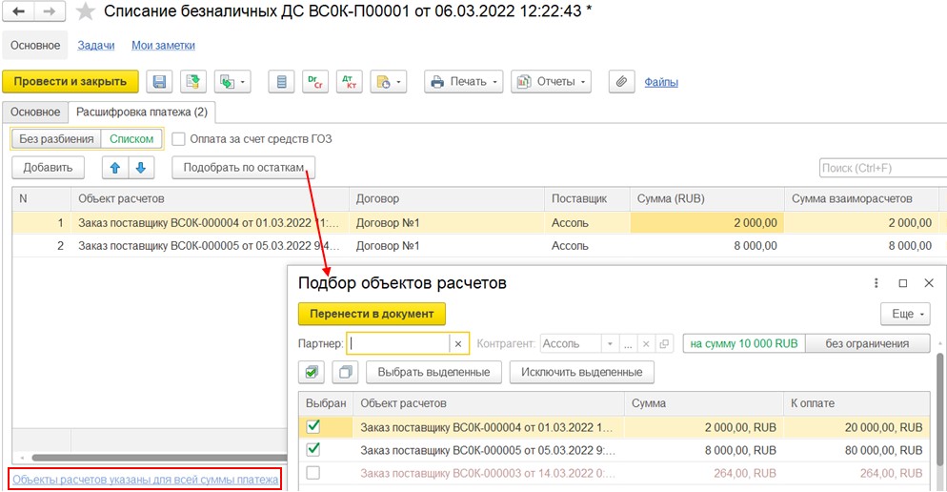Open the 'Задачи' section

95,45
